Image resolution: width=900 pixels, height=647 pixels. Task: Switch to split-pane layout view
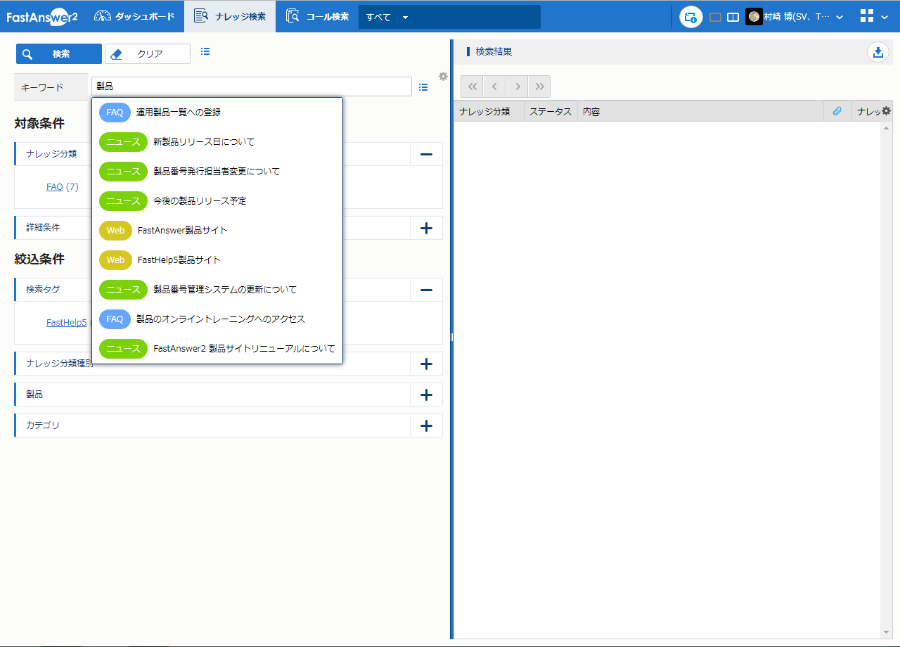pos(733,17)
